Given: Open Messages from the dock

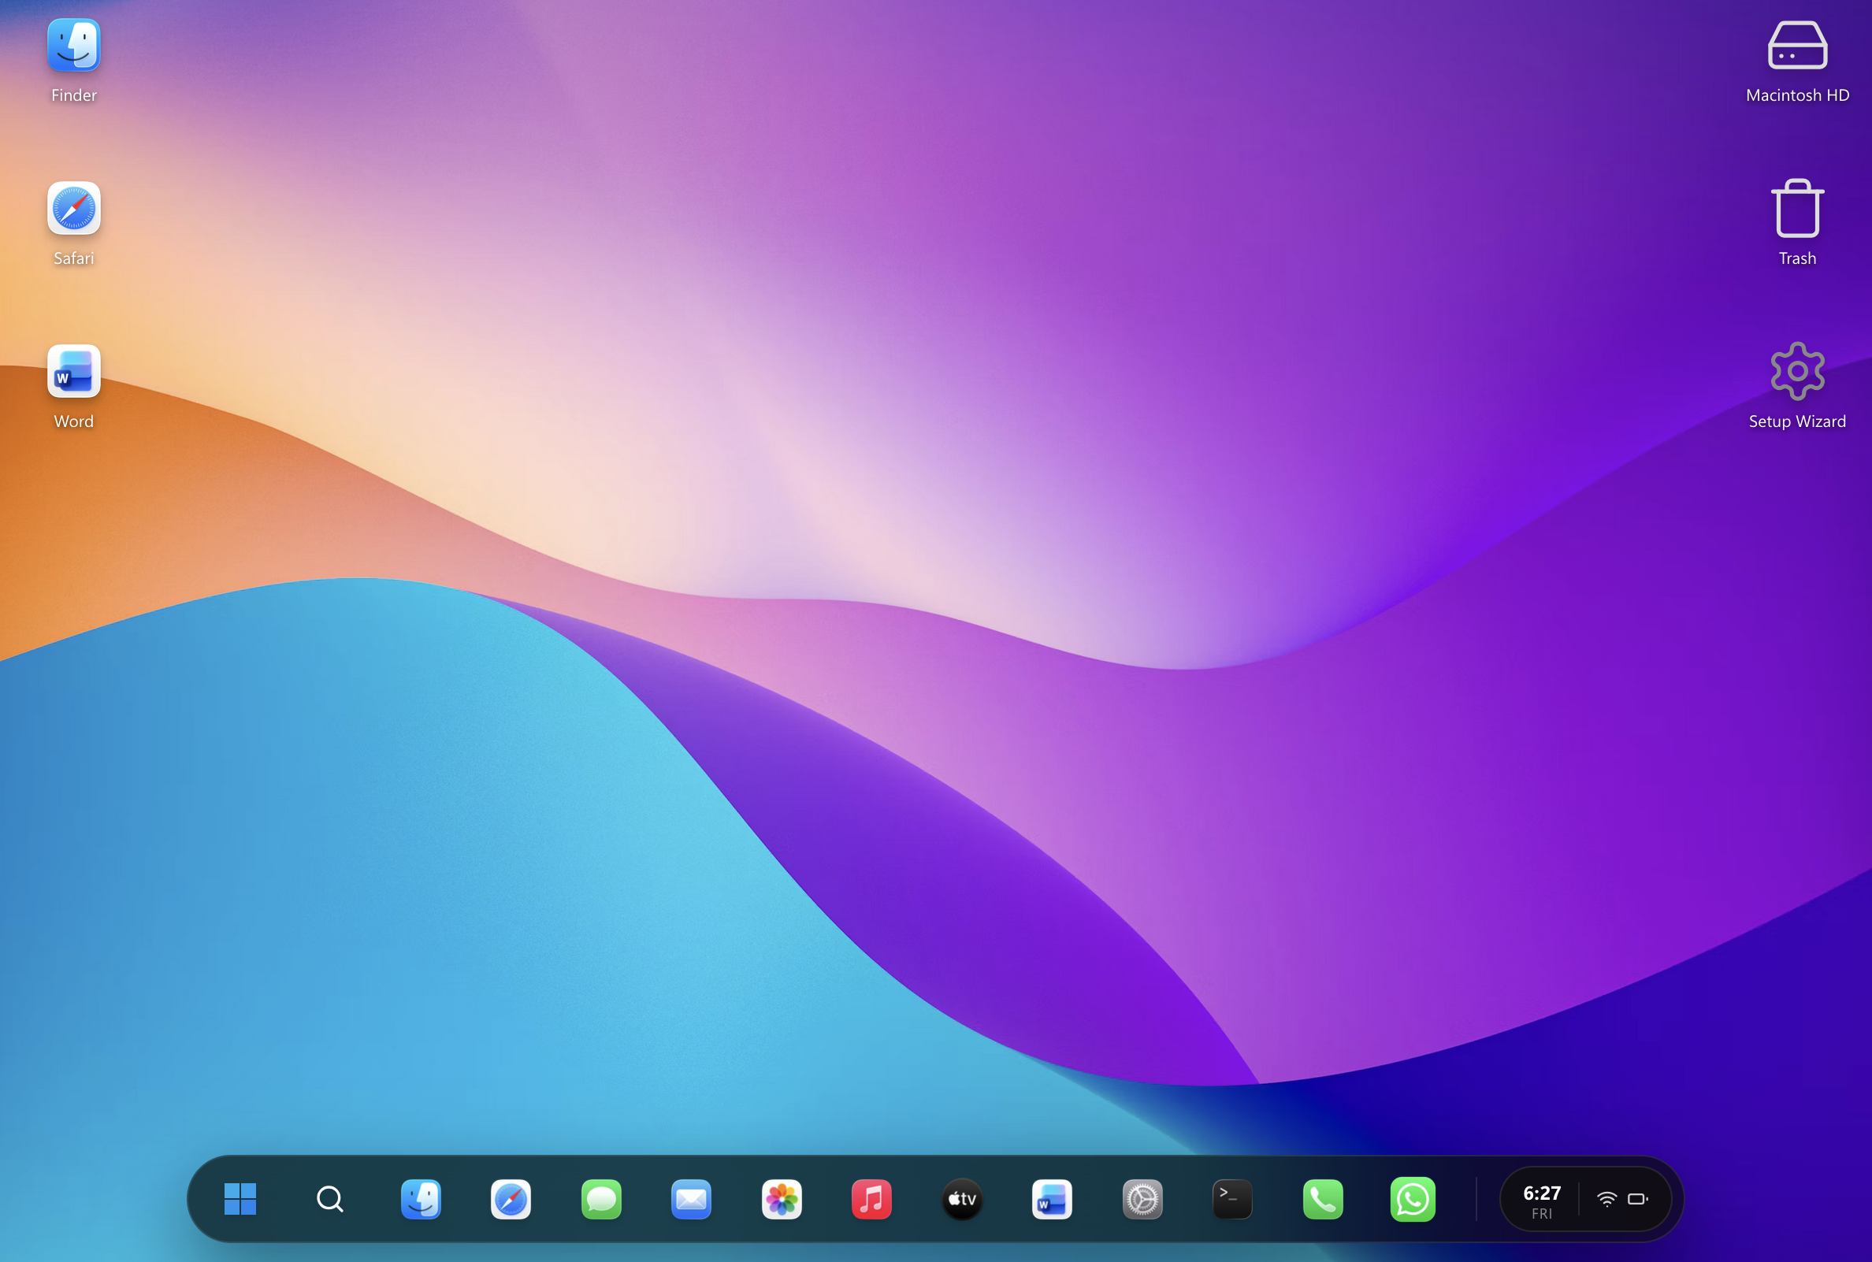Looking at the screenshot, I should click(x=600, y=1198).
